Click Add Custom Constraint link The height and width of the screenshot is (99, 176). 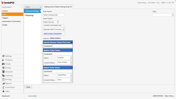(x=53, y=34)
